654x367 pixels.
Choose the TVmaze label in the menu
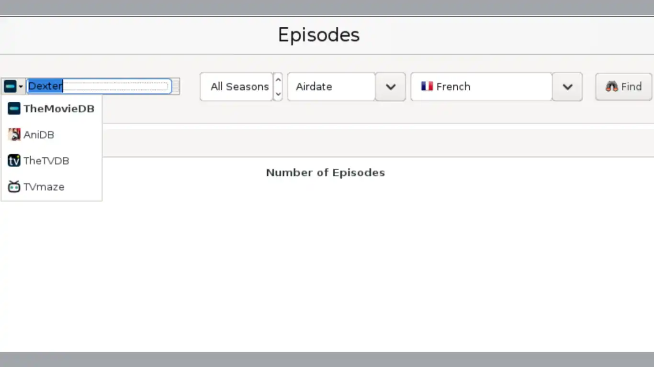pyautogui.click(x=44, y=187)
